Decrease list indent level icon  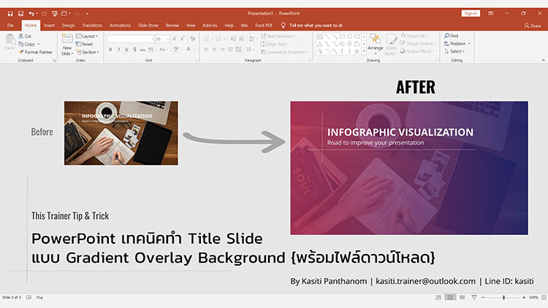click(x=233, y=39)
